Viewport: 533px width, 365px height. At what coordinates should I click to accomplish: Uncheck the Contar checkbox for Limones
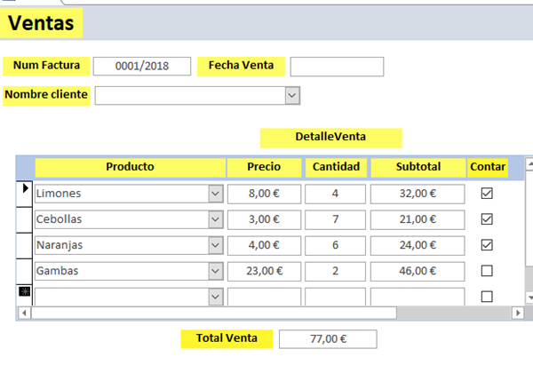point(487,193)
